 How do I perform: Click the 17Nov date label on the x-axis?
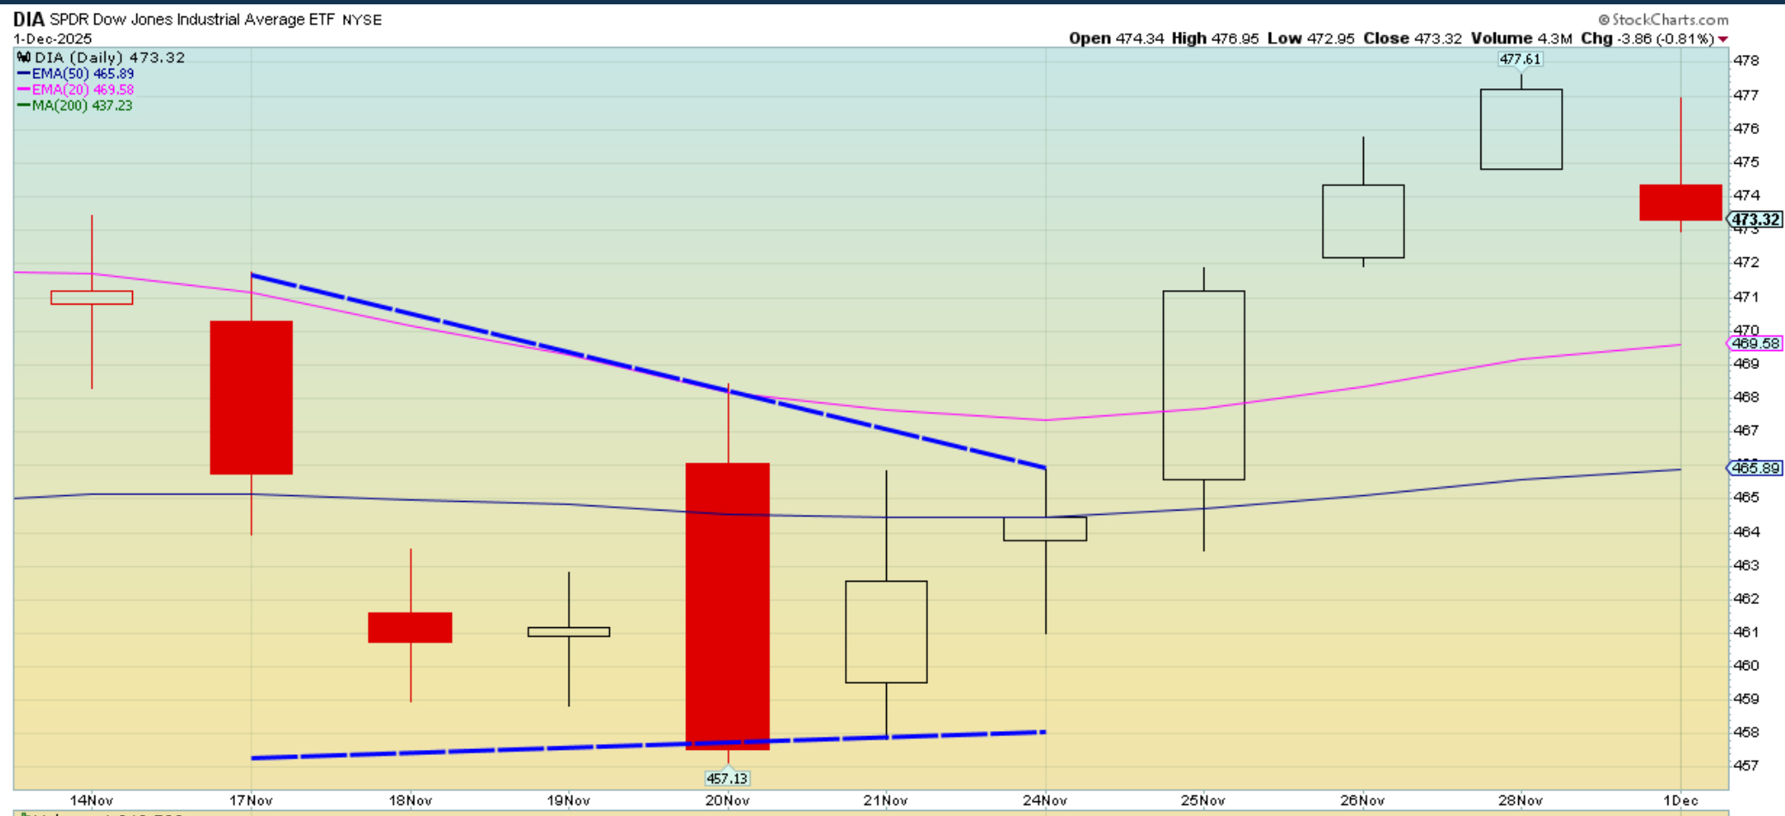(x=250, y=800)
